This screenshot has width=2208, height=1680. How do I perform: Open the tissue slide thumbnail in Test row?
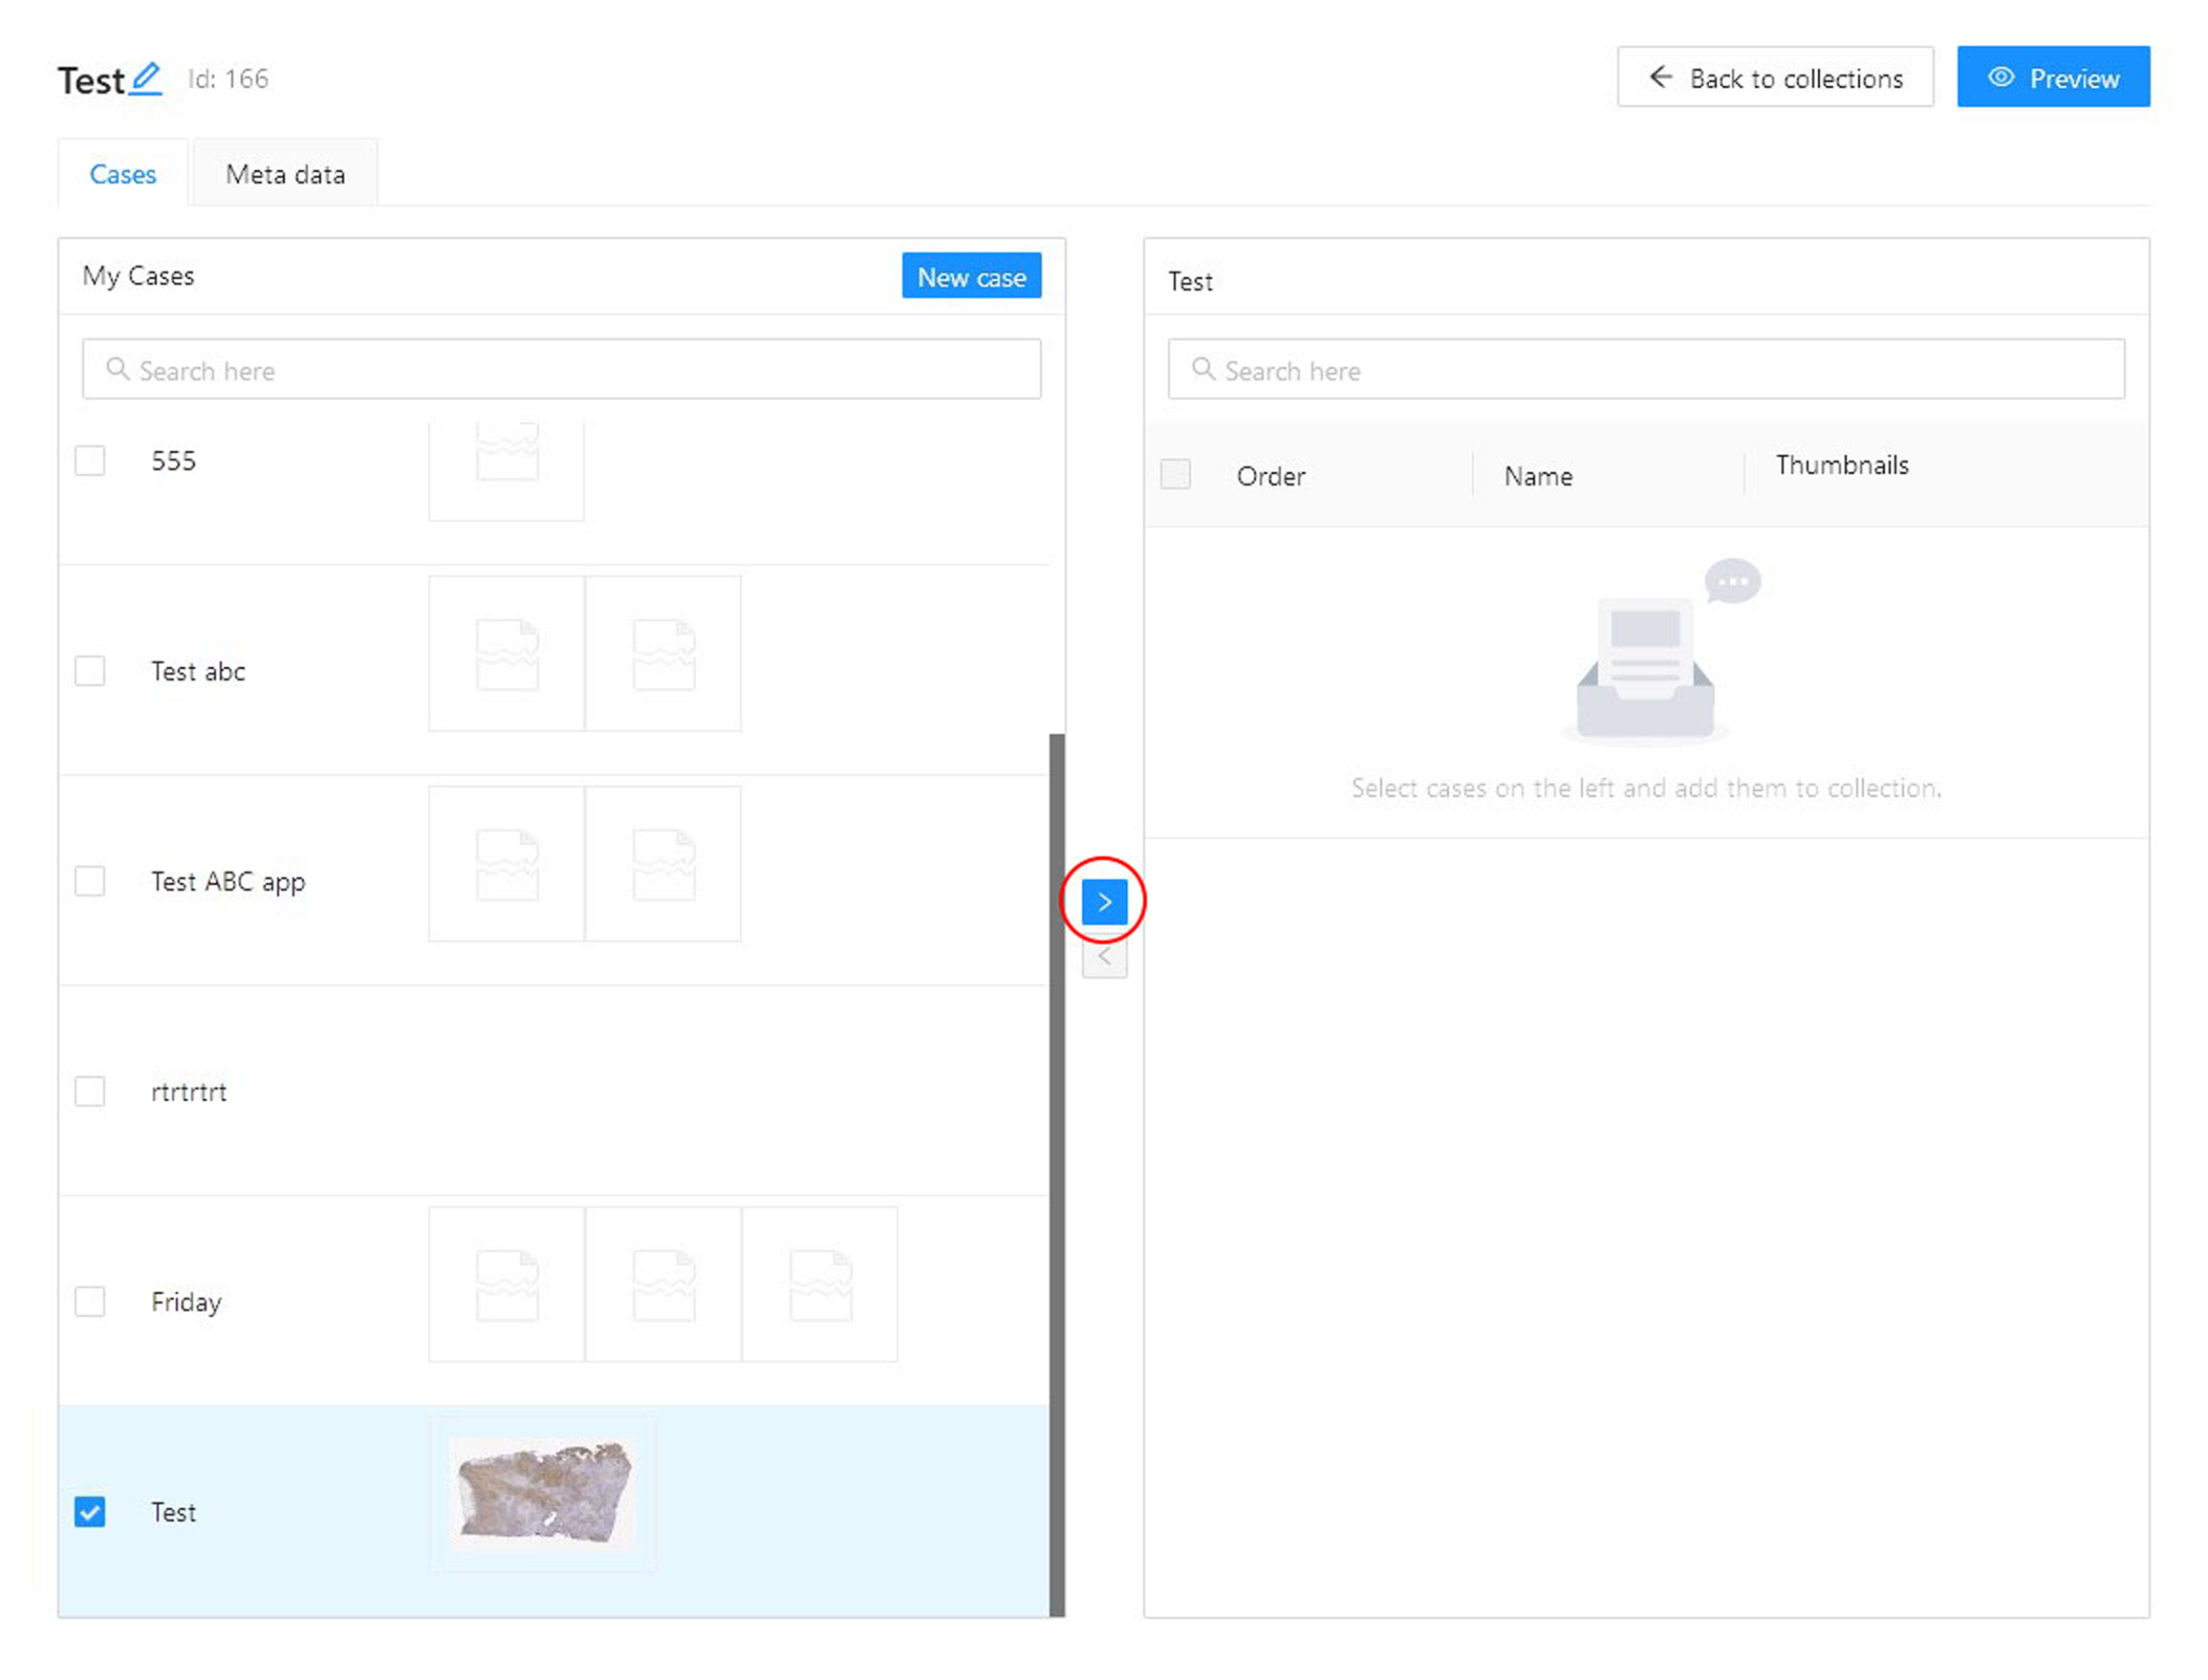(x=543, y=1492)
